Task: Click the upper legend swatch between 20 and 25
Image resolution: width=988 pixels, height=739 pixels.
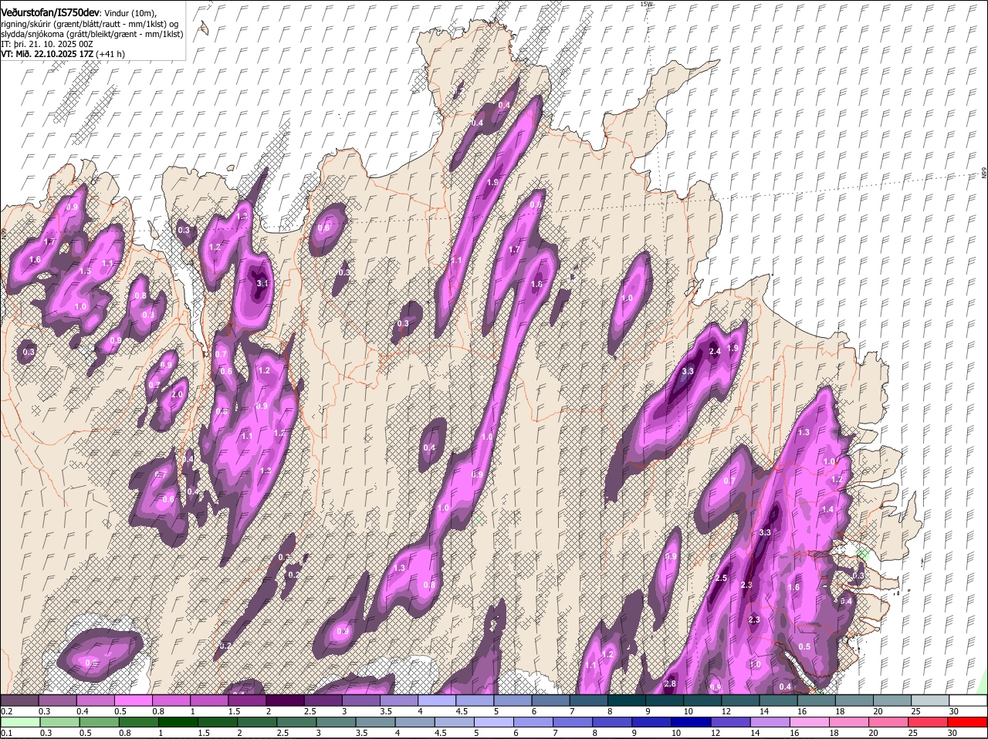Action: click(x=891, y=700)
